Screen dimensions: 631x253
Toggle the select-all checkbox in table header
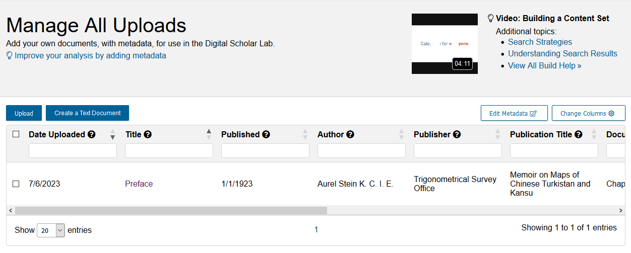(16, 134)
